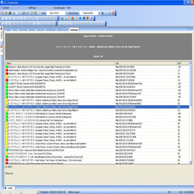This screenshot has height=194, width=194.
Task: Sort by the Station column header
Action: point(60,63)
